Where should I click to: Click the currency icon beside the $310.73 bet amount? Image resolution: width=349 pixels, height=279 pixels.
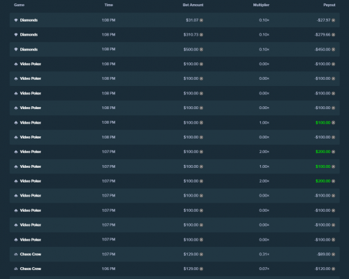pyautogui.click(x=201, y=35)
